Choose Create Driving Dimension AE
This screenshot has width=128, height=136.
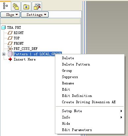pyautogui.click(x=89, y=102)
